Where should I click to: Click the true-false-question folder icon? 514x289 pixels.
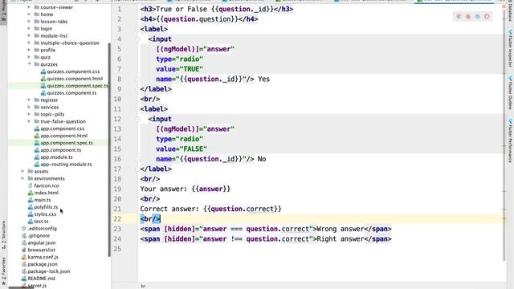tap(37, 121)
